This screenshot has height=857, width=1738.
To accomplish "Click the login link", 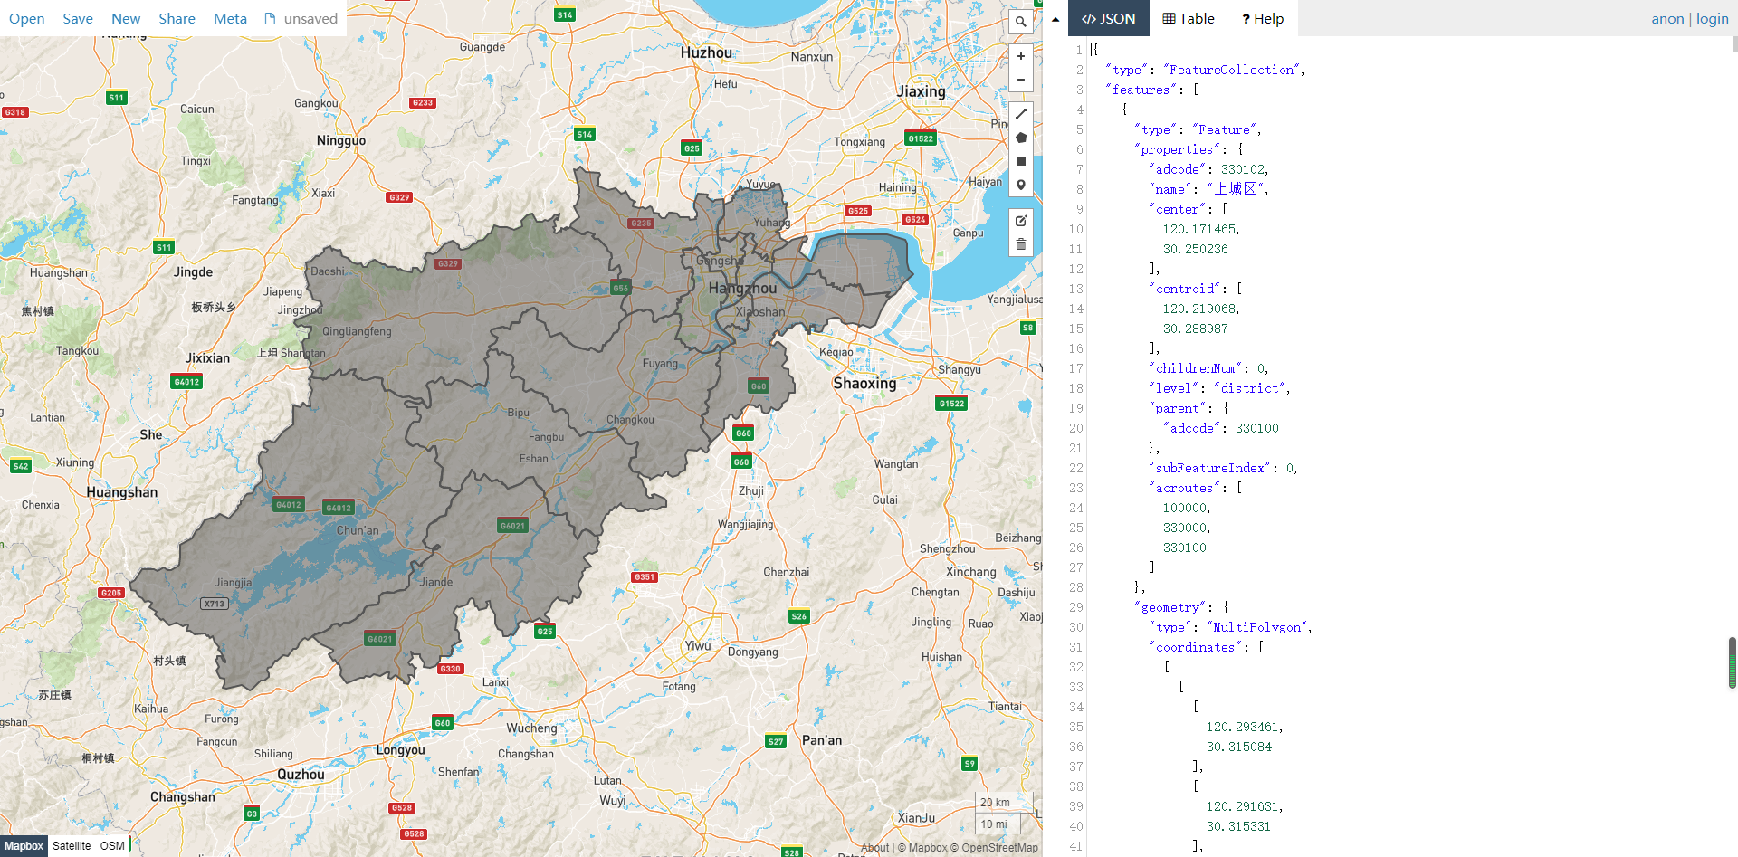I will [x=1711, y=18].
